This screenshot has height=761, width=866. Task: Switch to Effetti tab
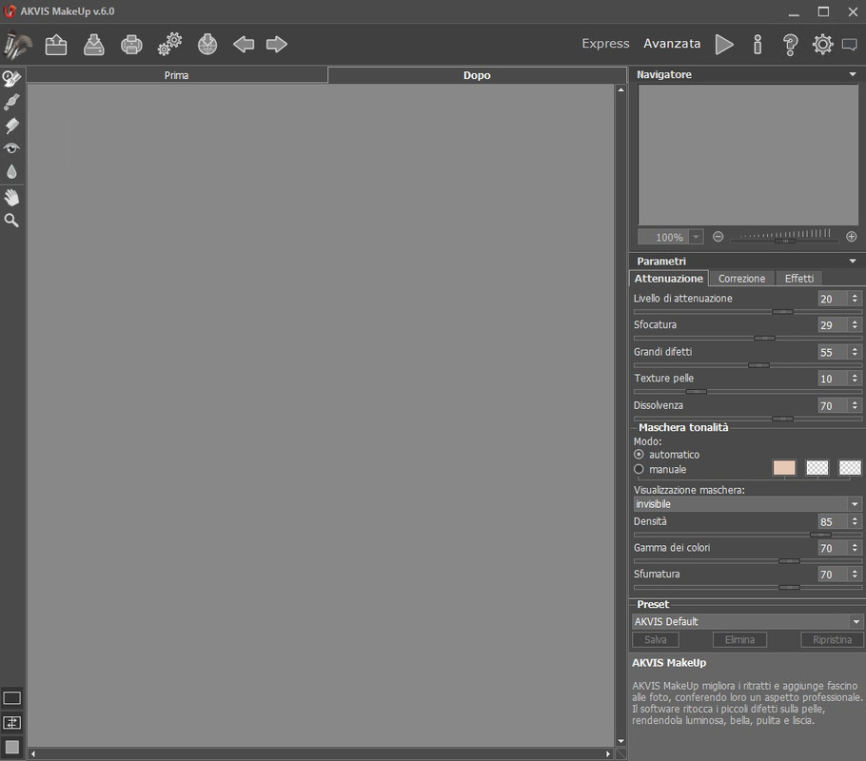pos(799,279)
